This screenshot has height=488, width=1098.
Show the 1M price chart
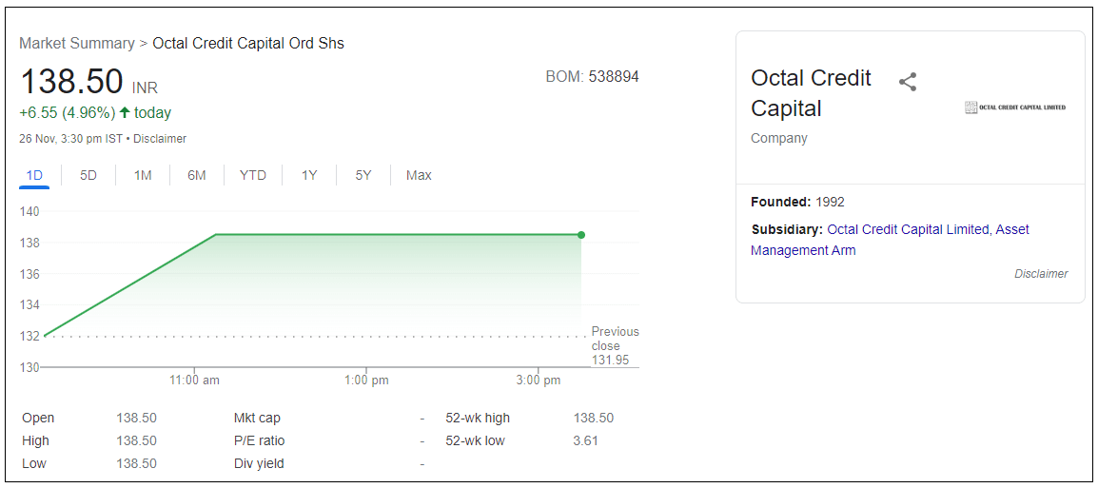click(143, 175)
